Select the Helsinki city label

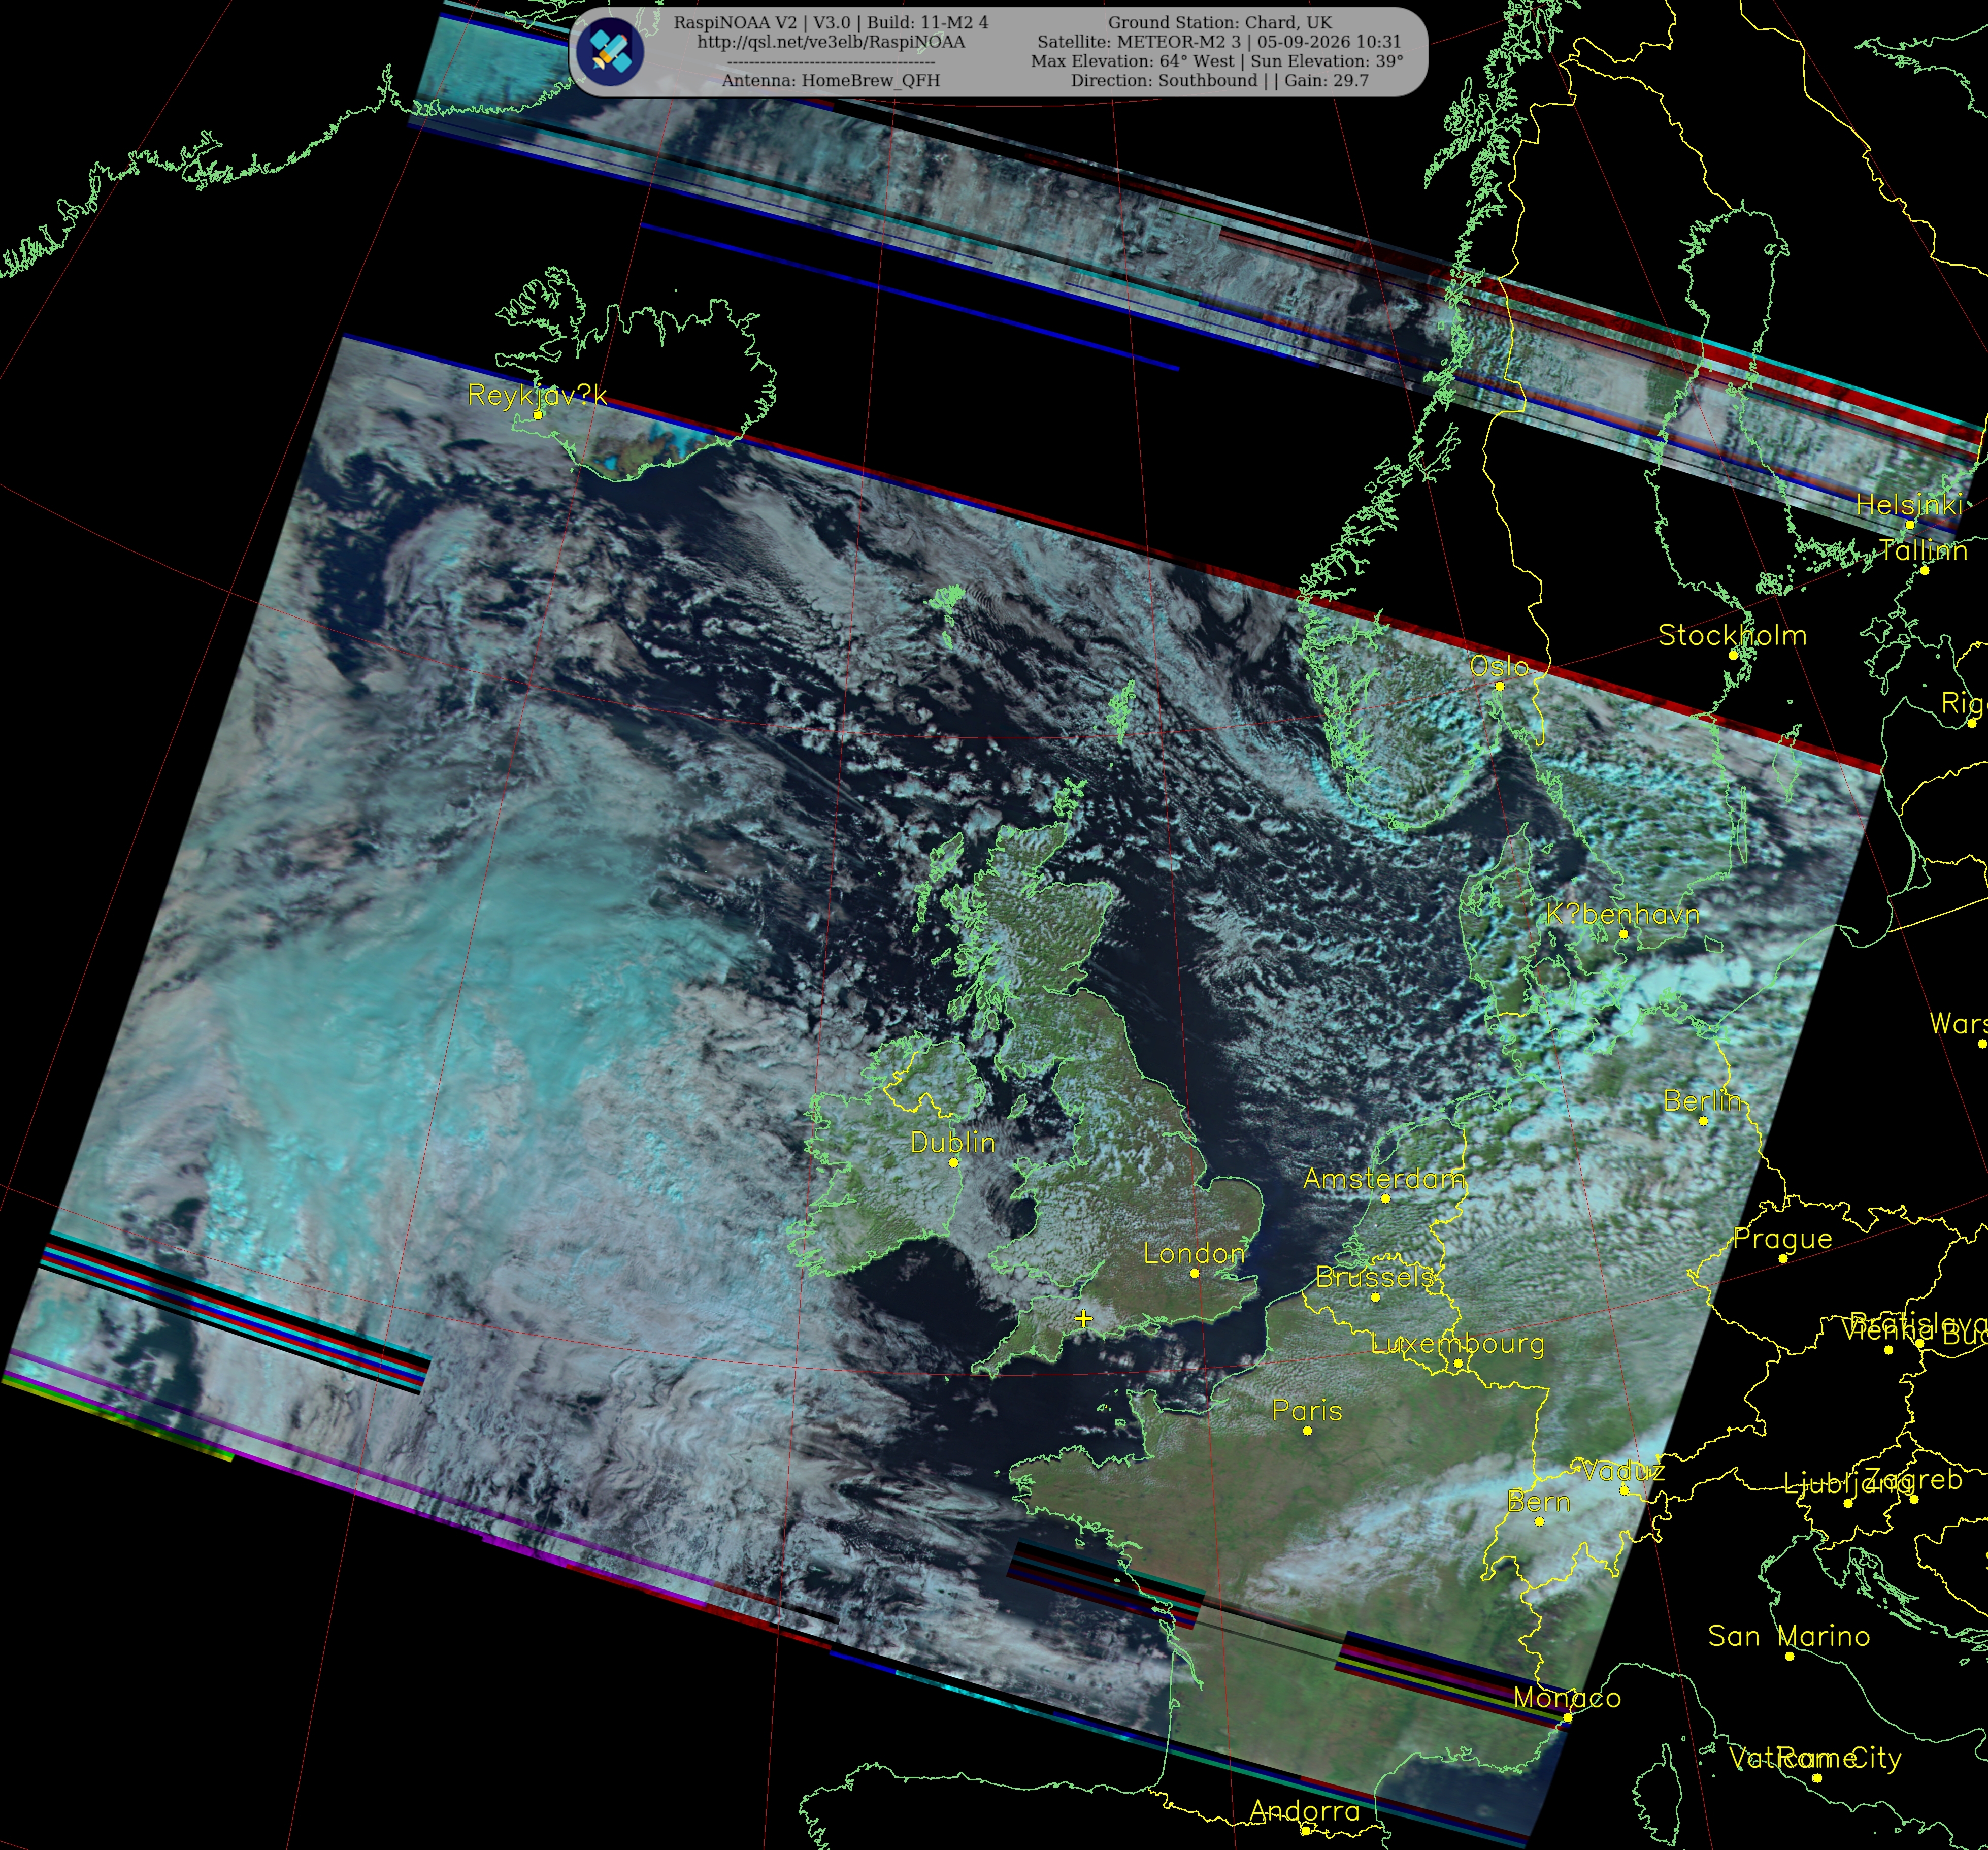pyautogui.click(x=1907, y=505)
